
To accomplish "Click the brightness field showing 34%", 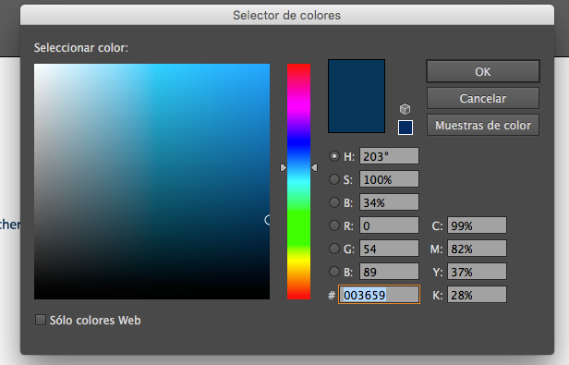I will (x=389, y=202).
